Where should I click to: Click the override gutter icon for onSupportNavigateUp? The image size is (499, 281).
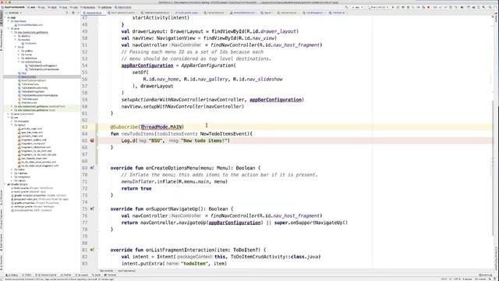pyautogui.click(x=92, y=209)
